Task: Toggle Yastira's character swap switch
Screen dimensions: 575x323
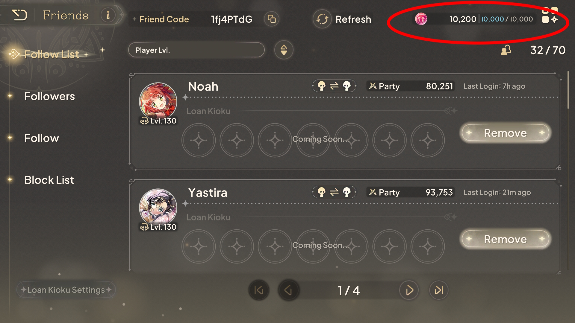Action: pyautogui.click(x=334, y=192)
